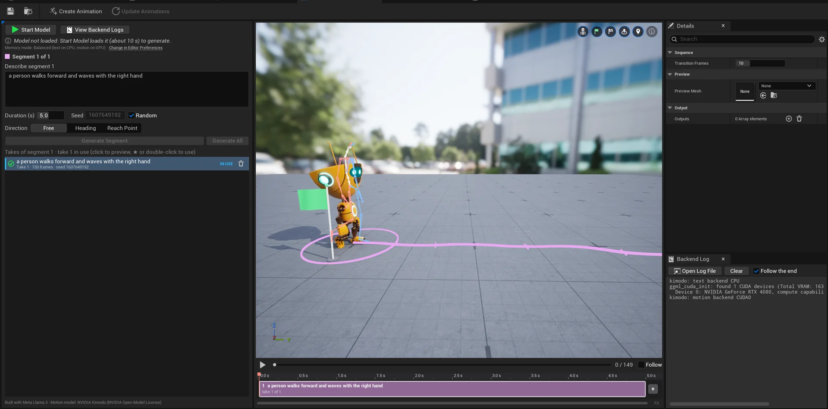Click the segment description text box
Screen dimensions: 828x409
tap(127, 89)
